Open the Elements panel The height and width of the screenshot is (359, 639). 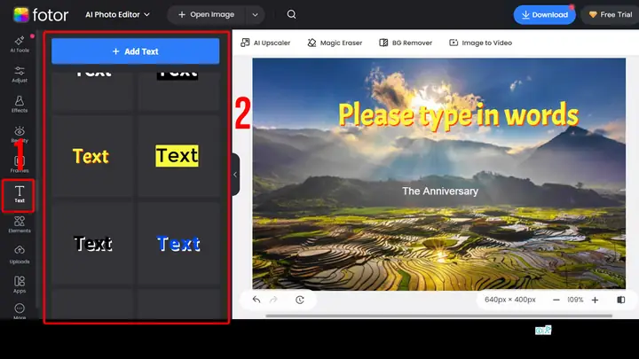pyautogui.click(x=20, y=224)
